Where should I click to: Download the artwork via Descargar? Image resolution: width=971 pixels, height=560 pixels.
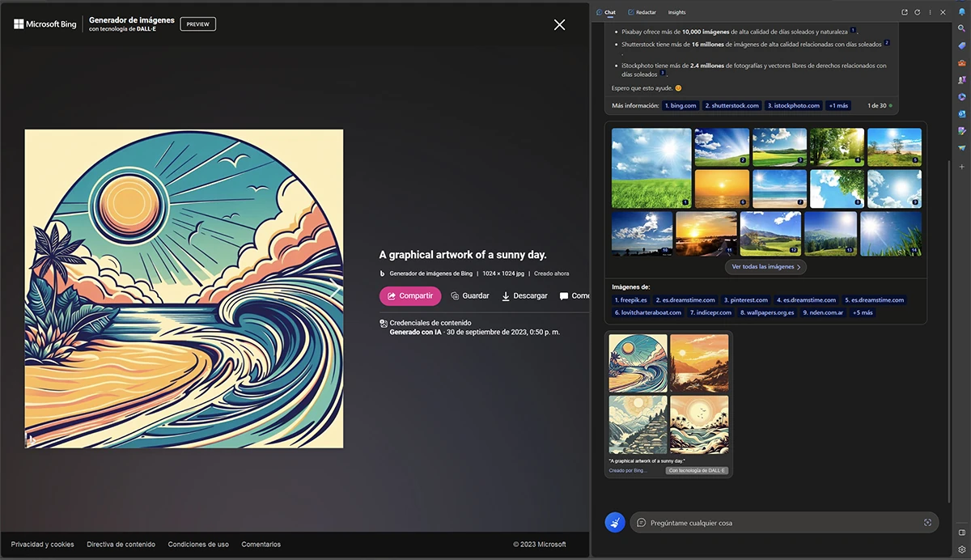[x=524, y=295]
